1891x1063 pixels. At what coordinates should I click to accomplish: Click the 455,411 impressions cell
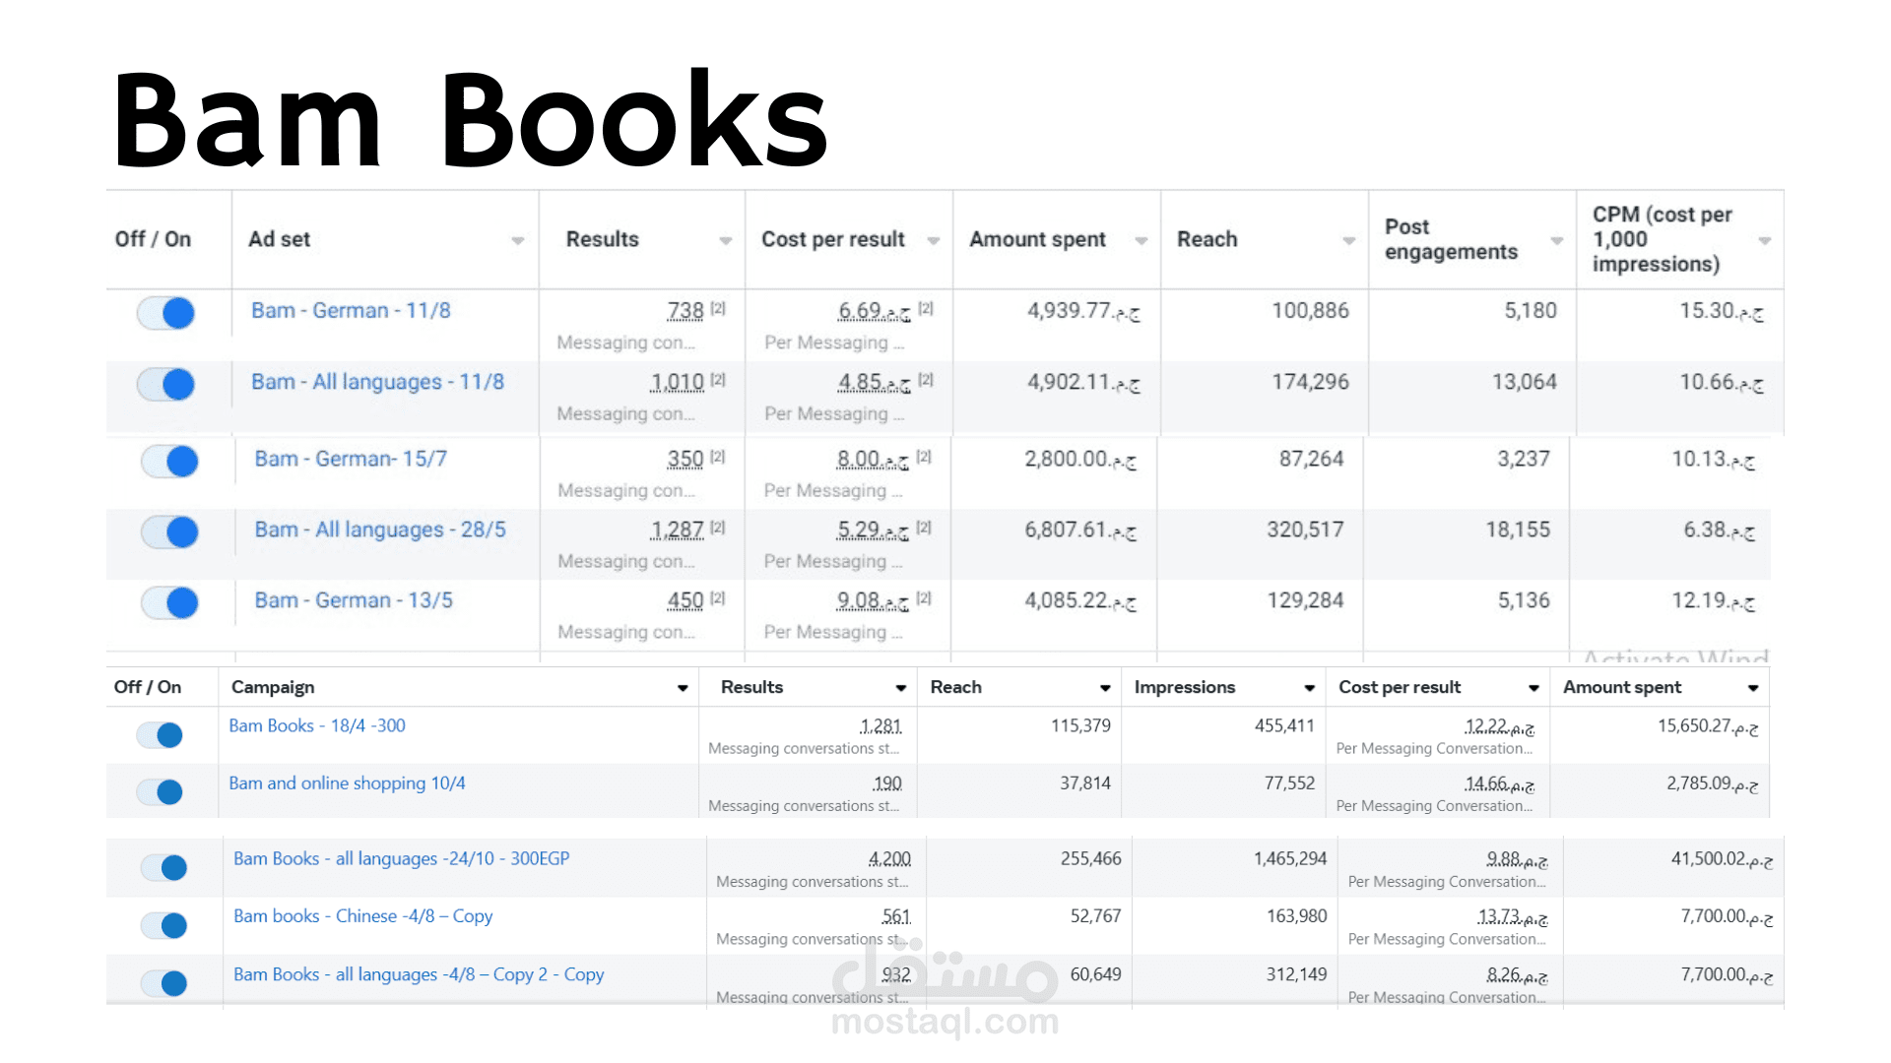(1284, 725)
